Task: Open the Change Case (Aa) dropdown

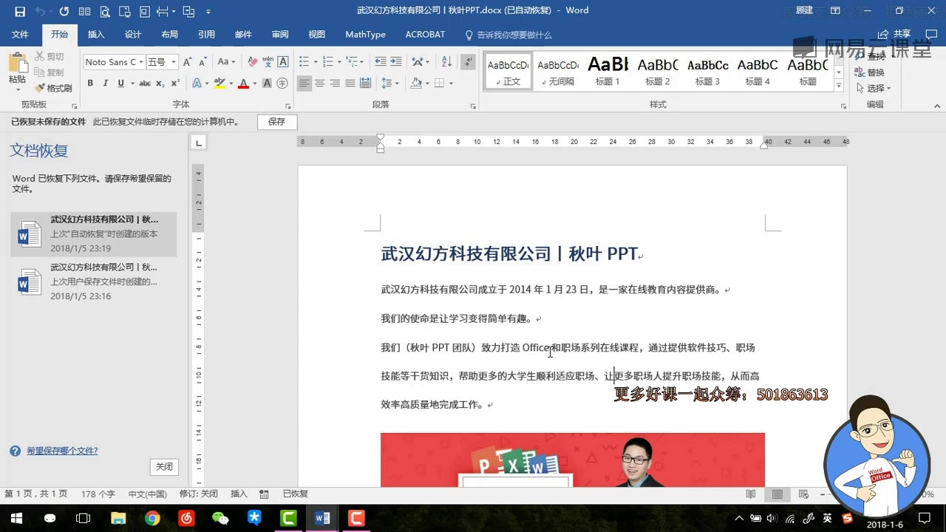Action: pyautogui.click(x=226, y=62)
